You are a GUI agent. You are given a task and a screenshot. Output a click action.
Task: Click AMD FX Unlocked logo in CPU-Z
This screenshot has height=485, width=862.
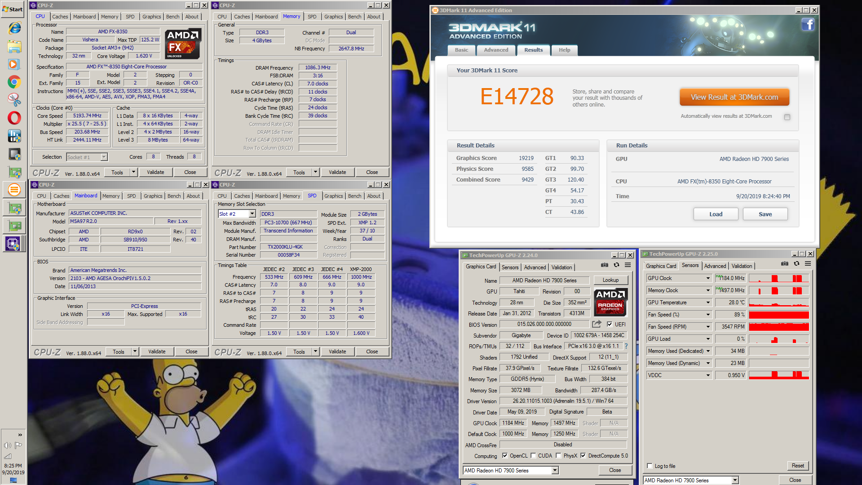click(x=182, y=44)
